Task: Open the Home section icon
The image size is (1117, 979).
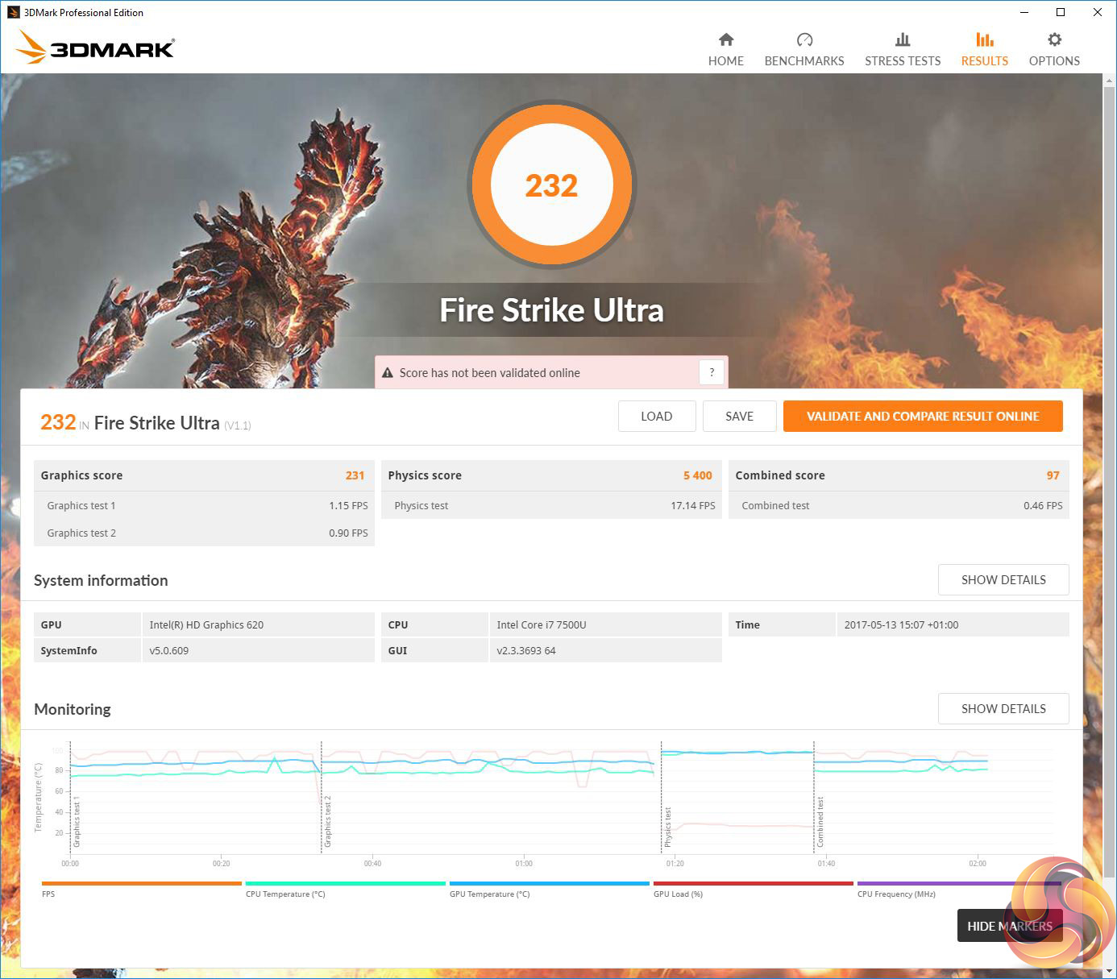Action: (x=726, y=39)
